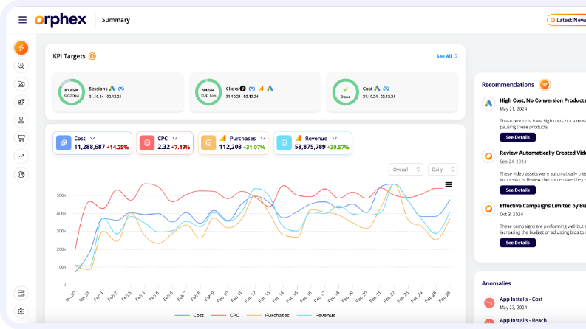The width and height of the screenshot is (586, 329).
Task: Click the KPI Targets count badge
Action: coord(92,56)
